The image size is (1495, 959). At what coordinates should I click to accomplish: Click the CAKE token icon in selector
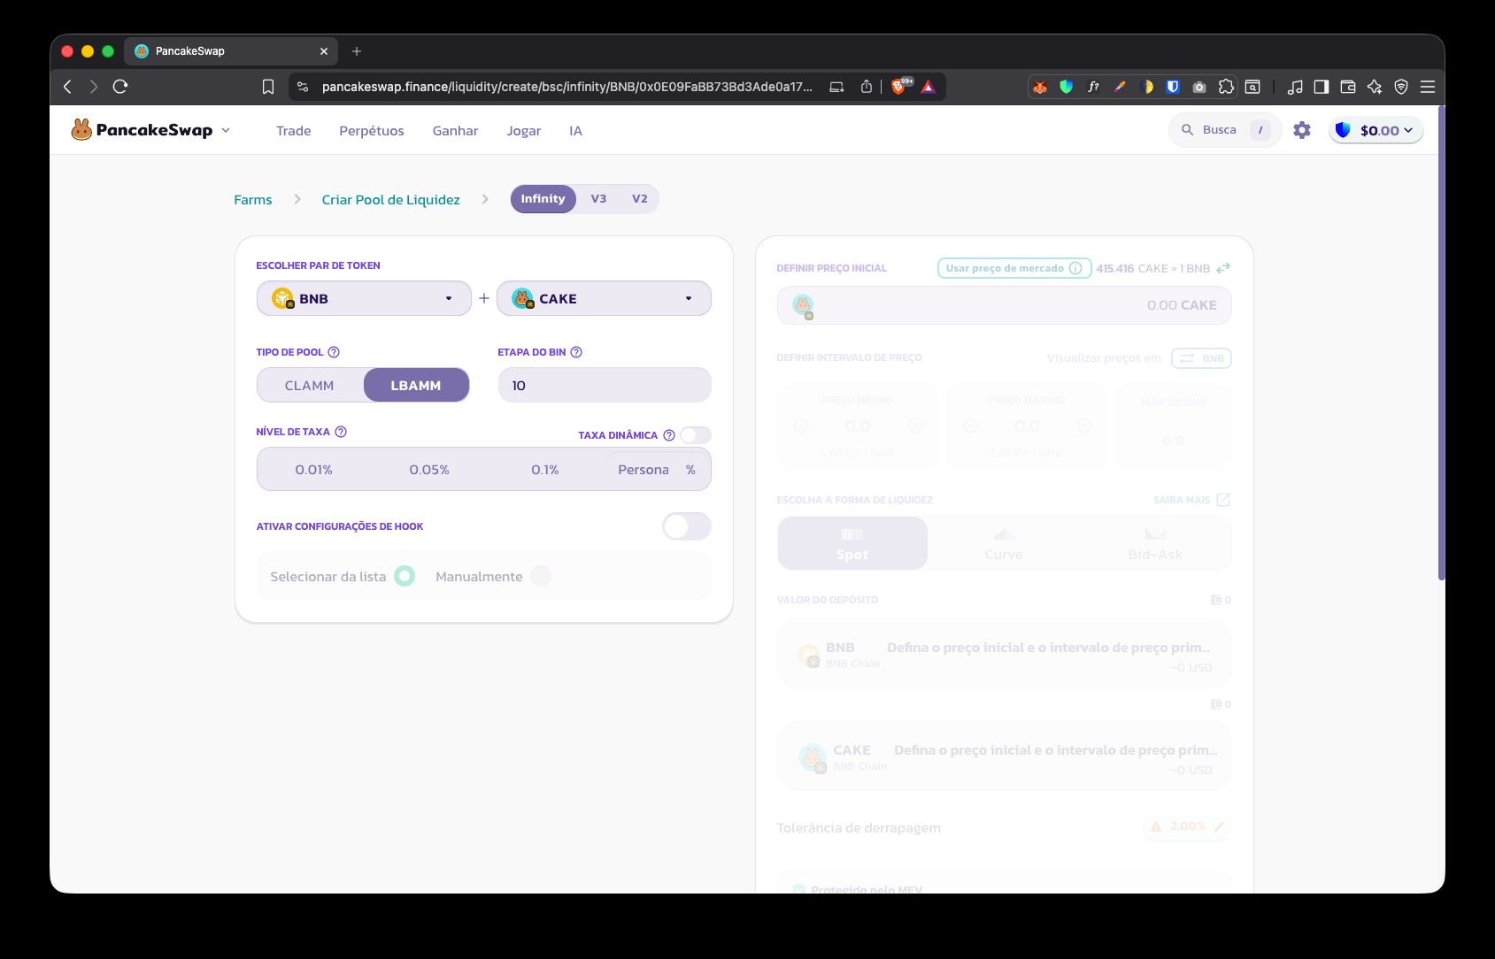[523, 298]
